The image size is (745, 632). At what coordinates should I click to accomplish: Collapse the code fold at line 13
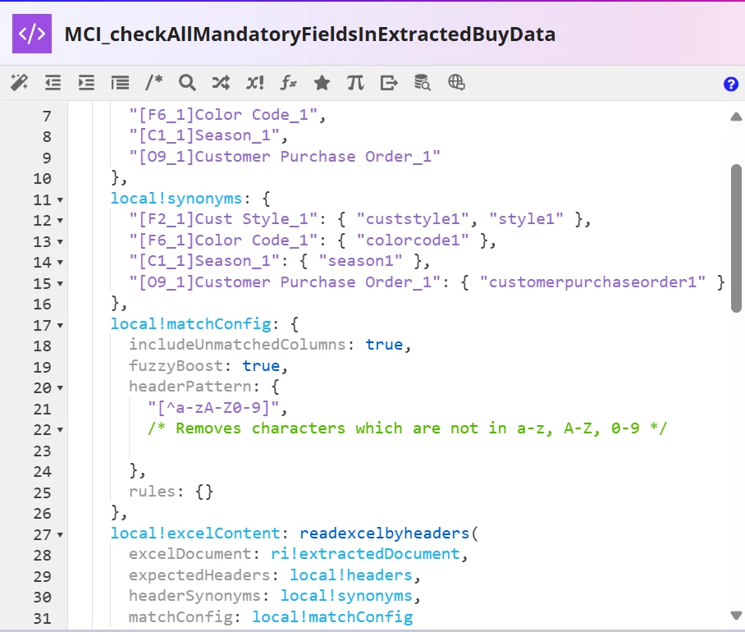pyautogui.click(x=61, y=242)
